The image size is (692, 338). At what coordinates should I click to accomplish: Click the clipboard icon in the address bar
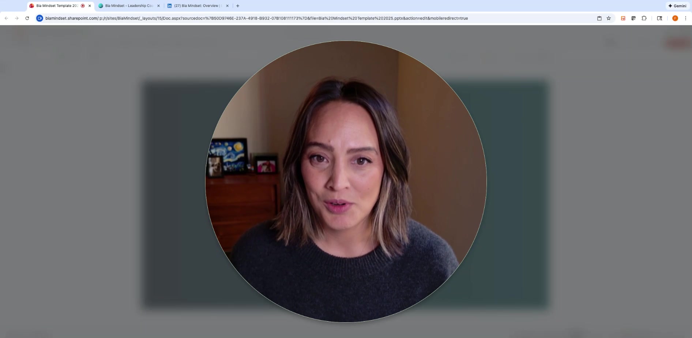pos(599,18)
